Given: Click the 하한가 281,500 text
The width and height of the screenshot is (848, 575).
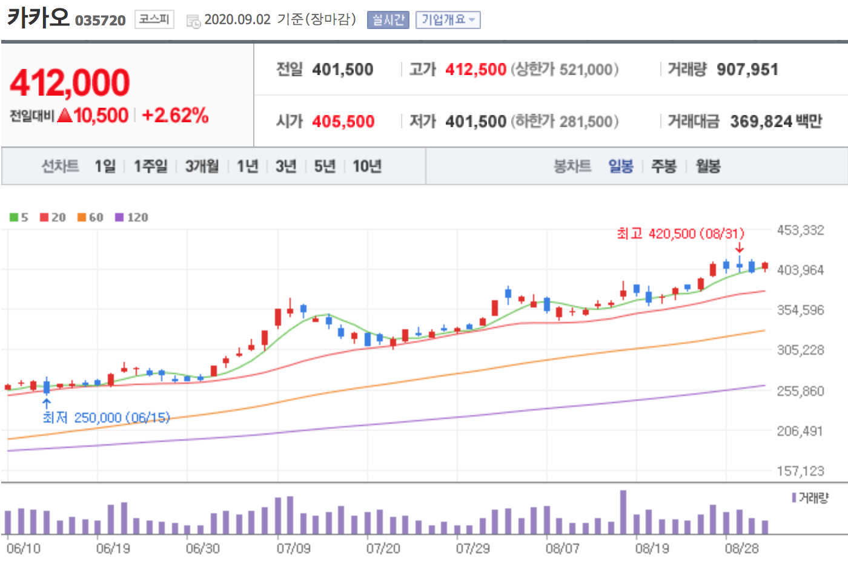Looking at the screenshot, I should pyautogui.click(x=565, y=122).
